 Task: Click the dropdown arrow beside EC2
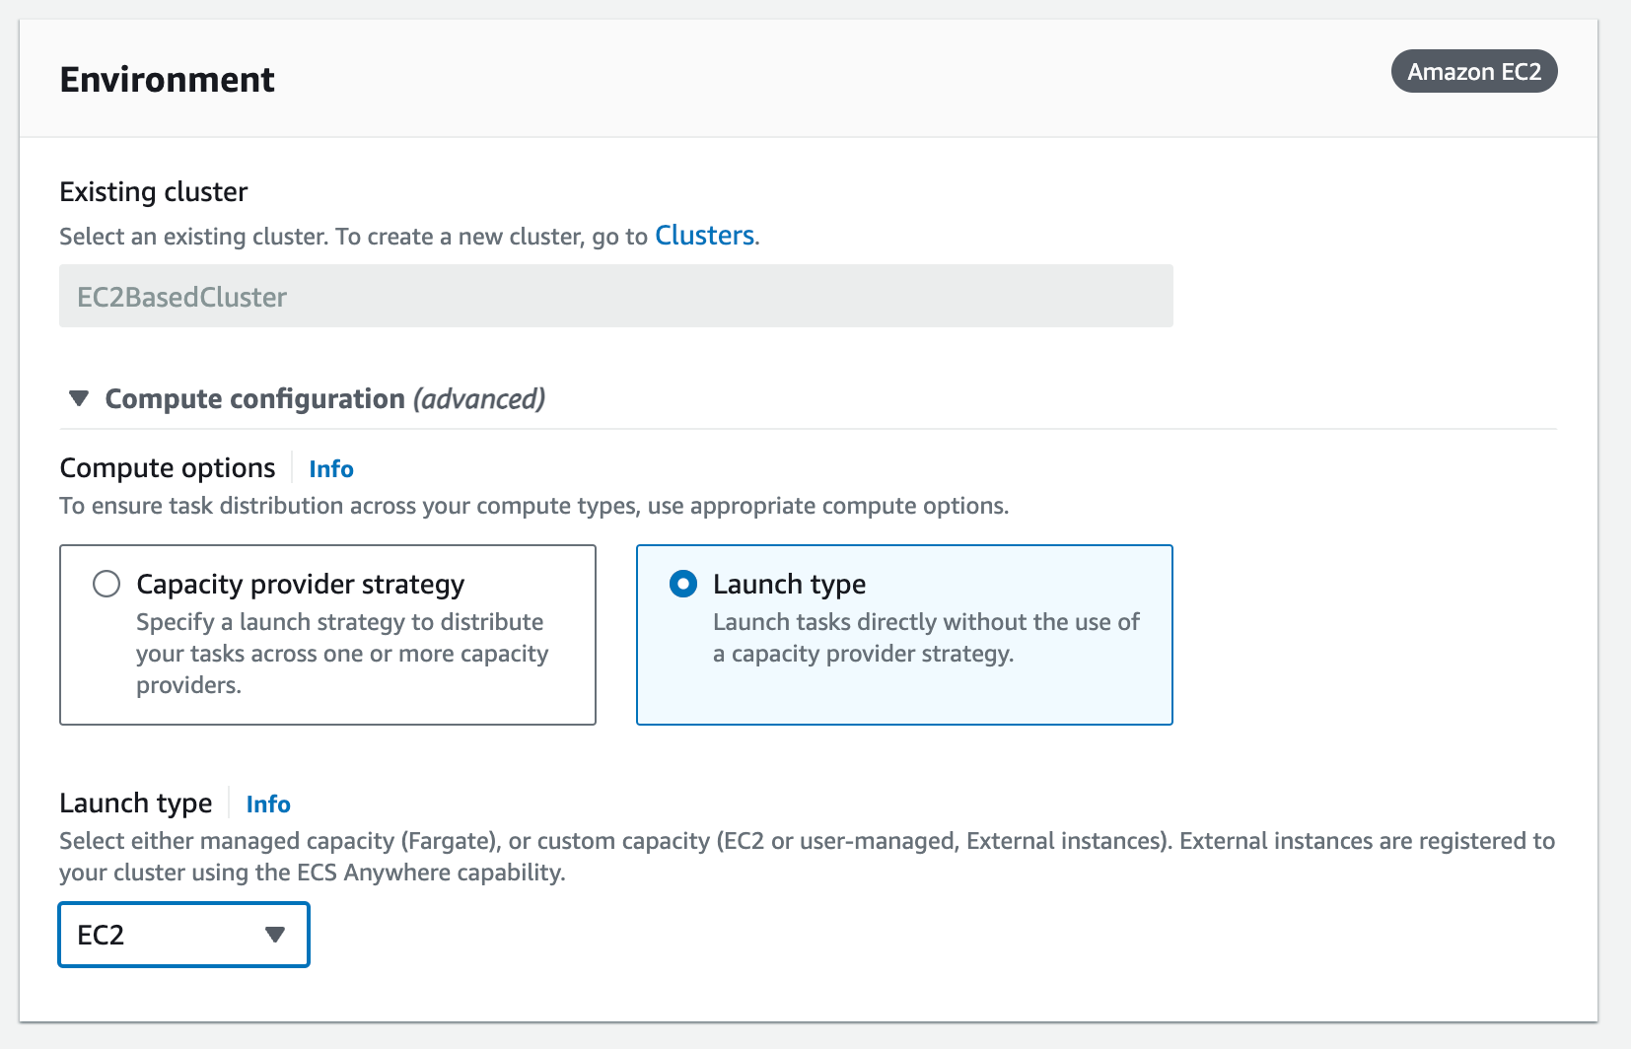[x=275, y=935]
